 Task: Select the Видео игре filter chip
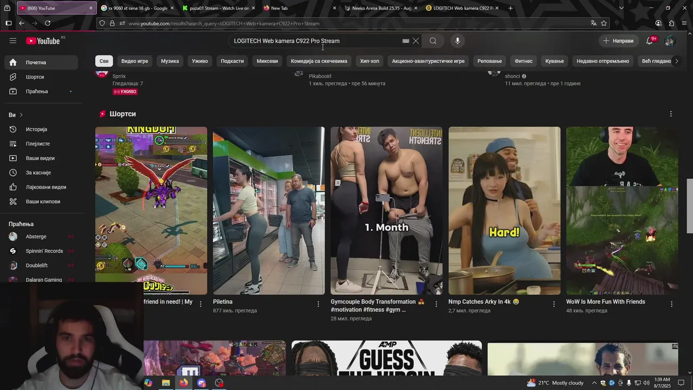coord(135,61)
